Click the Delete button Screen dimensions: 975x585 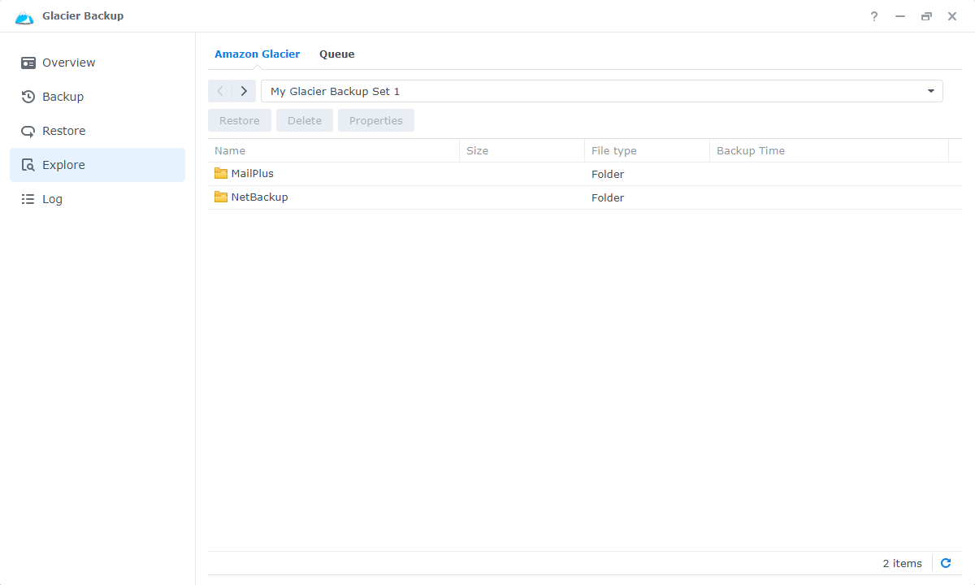pos(304,119)
